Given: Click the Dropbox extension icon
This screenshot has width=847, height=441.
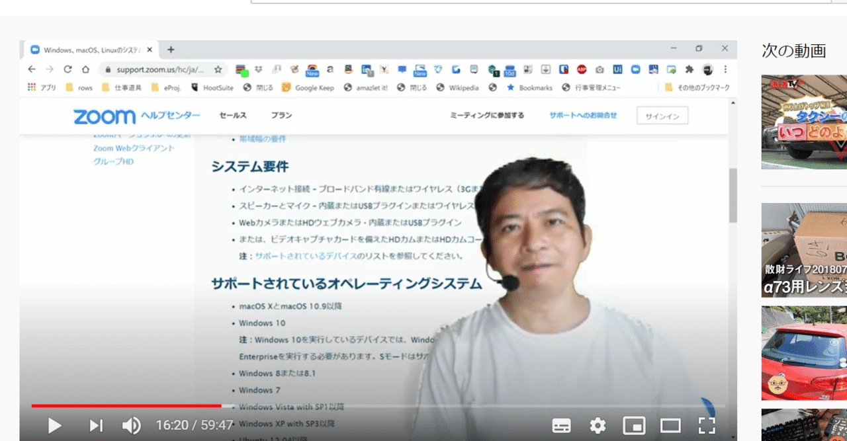Looking at the screenshot, I should (x=259, y=69).
